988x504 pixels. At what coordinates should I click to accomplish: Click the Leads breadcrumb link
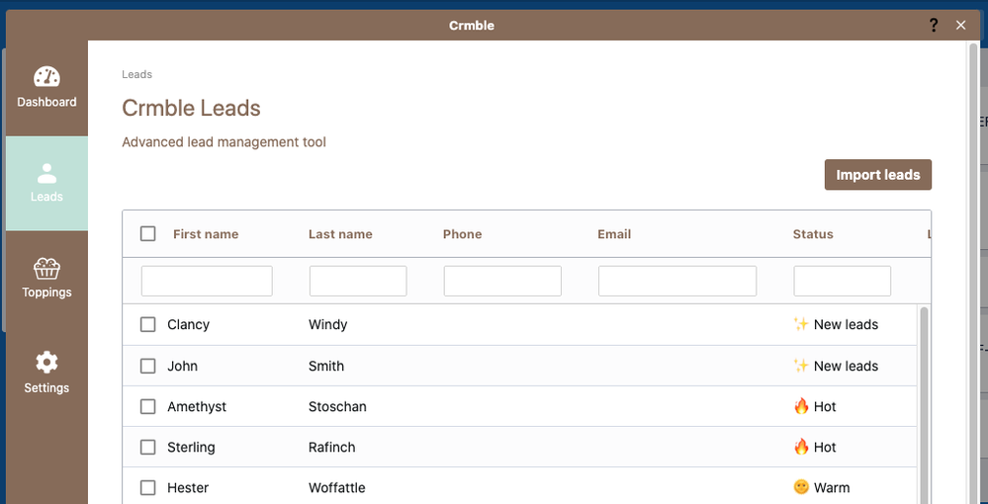tap(136, 74)
